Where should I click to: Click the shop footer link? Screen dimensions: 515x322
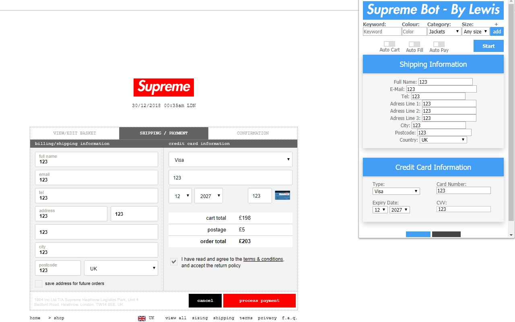[x=59, y=318]
